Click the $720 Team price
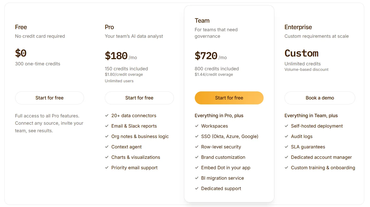Viewport: 370px width, 207px height. 206,56
